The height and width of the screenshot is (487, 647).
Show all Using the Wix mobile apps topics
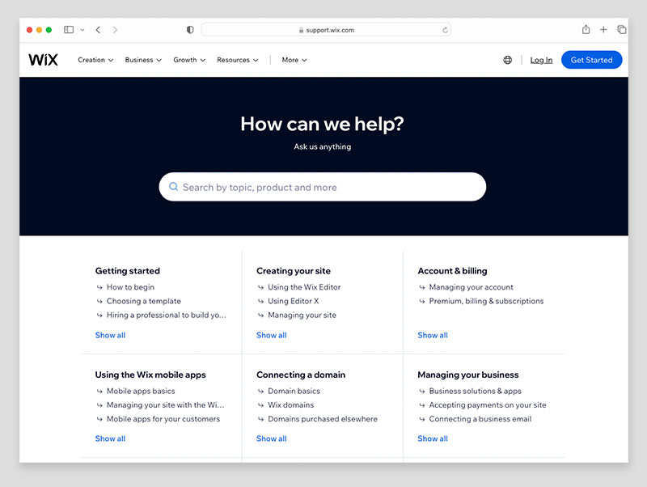point(110,438)
